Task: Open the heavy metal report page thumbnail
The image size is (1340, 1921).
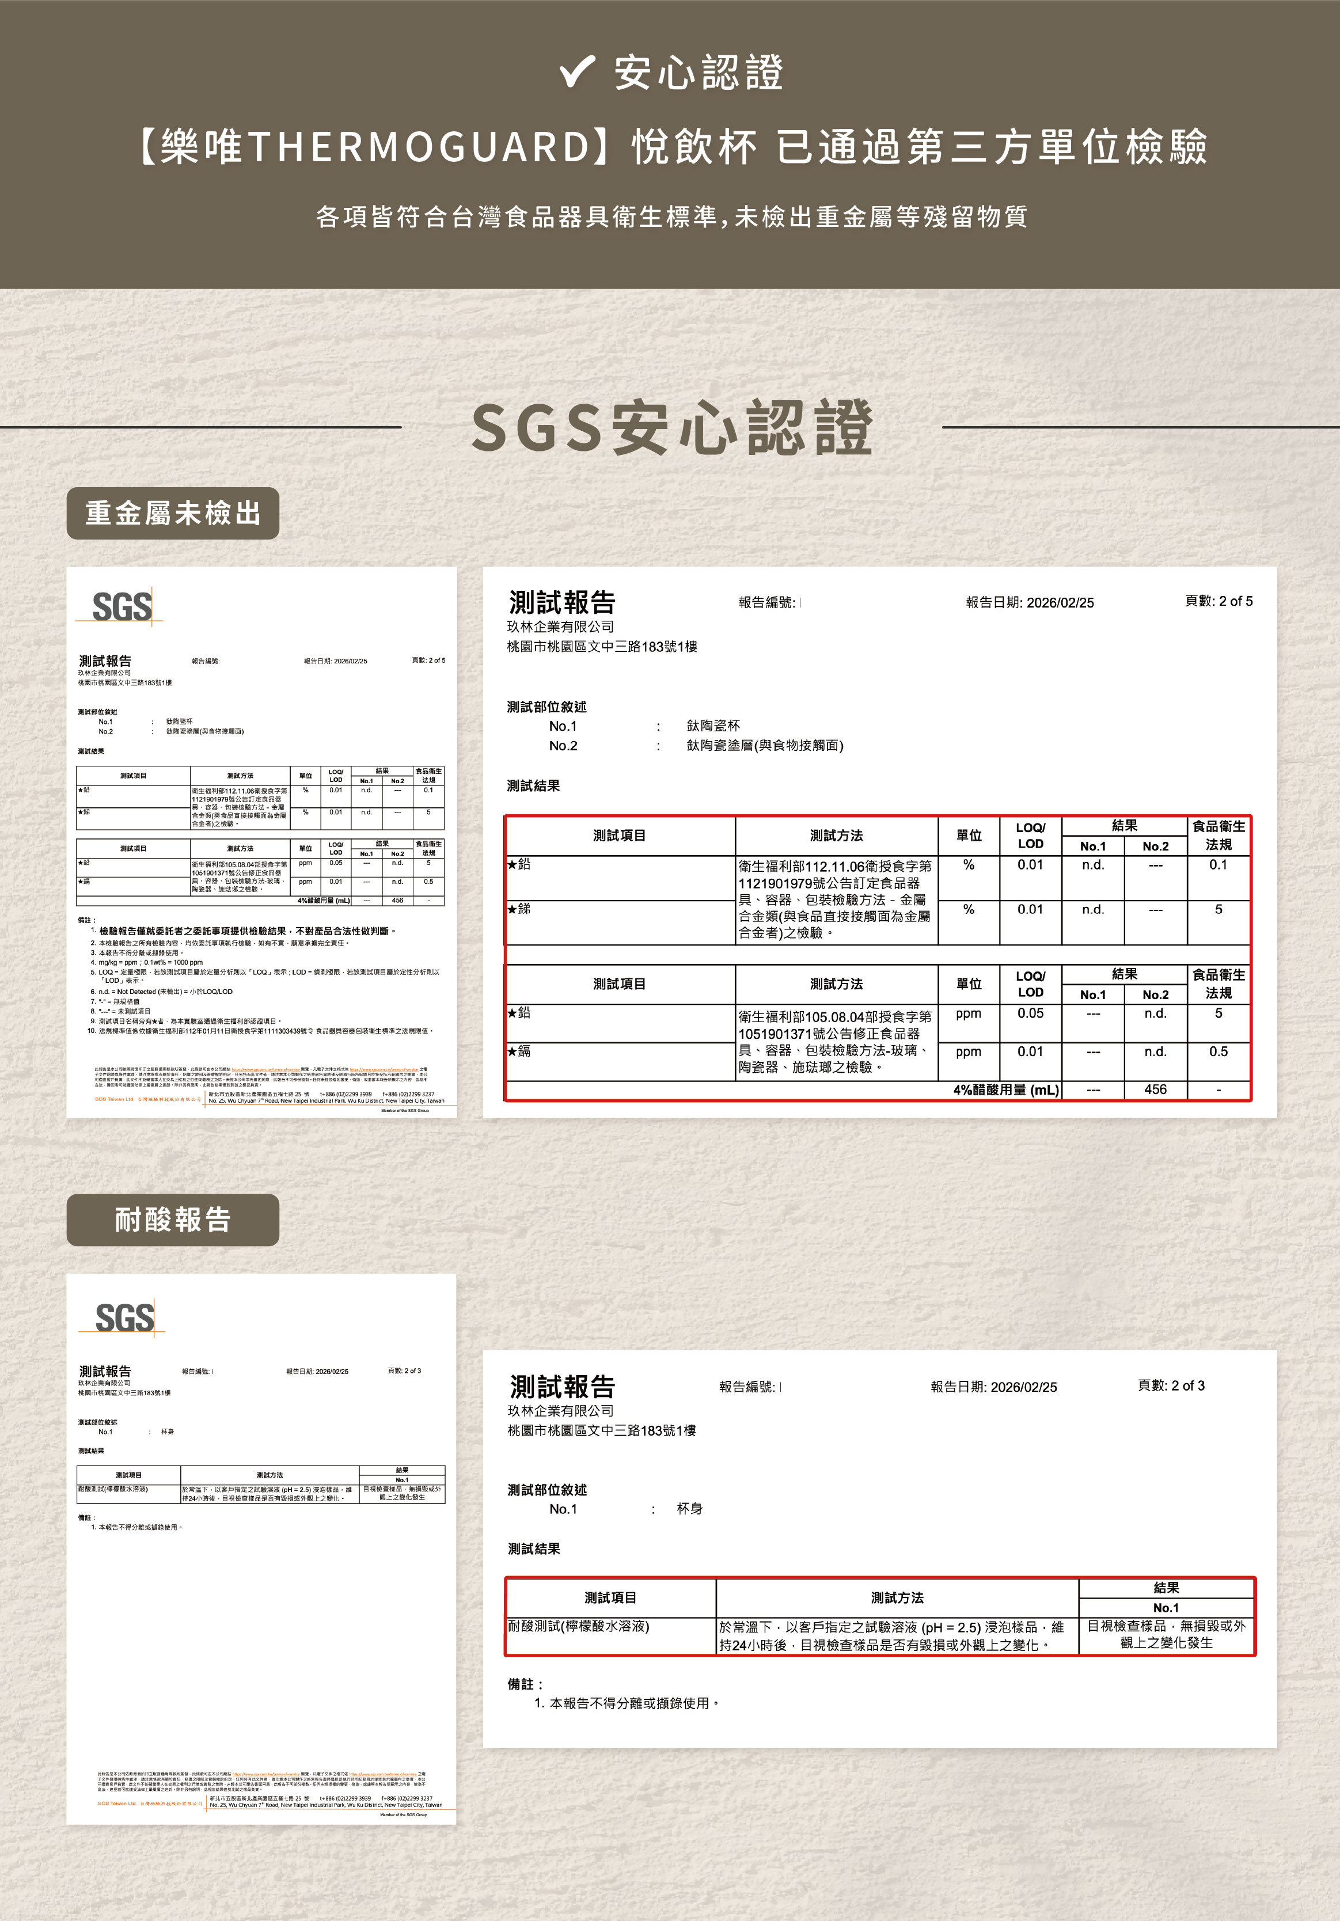Action: (262, 842)
